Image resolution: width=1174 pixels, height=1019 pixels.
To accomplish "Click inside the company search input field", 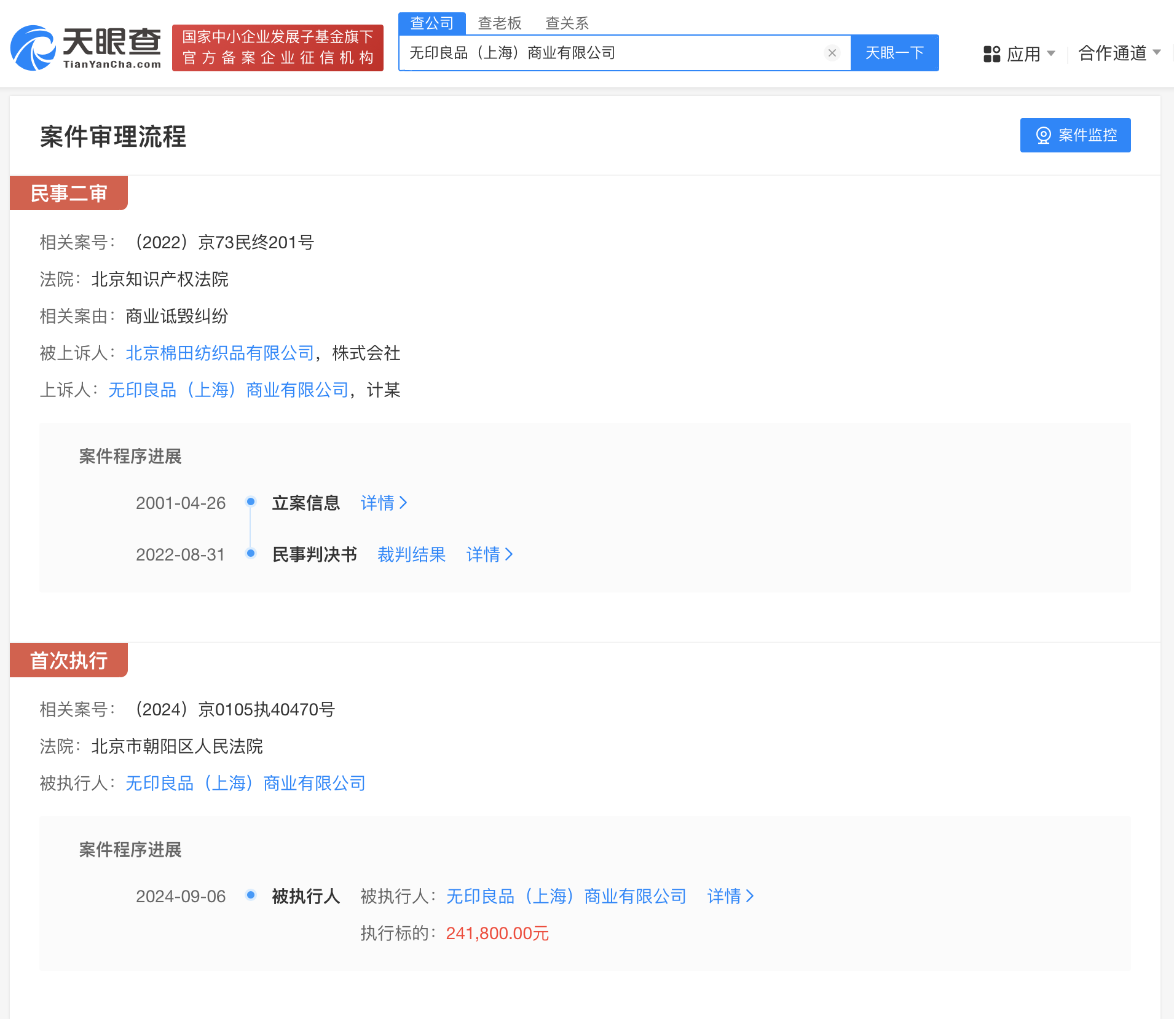I will [x=615, y=53].
